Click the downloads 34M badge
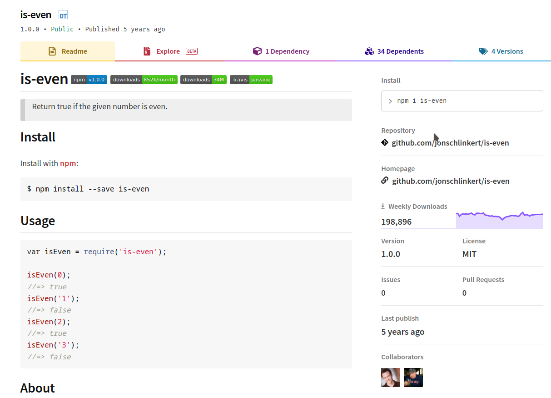Viewport: 551px width, 398px height. pyautogui.click(x=204, y=80)
